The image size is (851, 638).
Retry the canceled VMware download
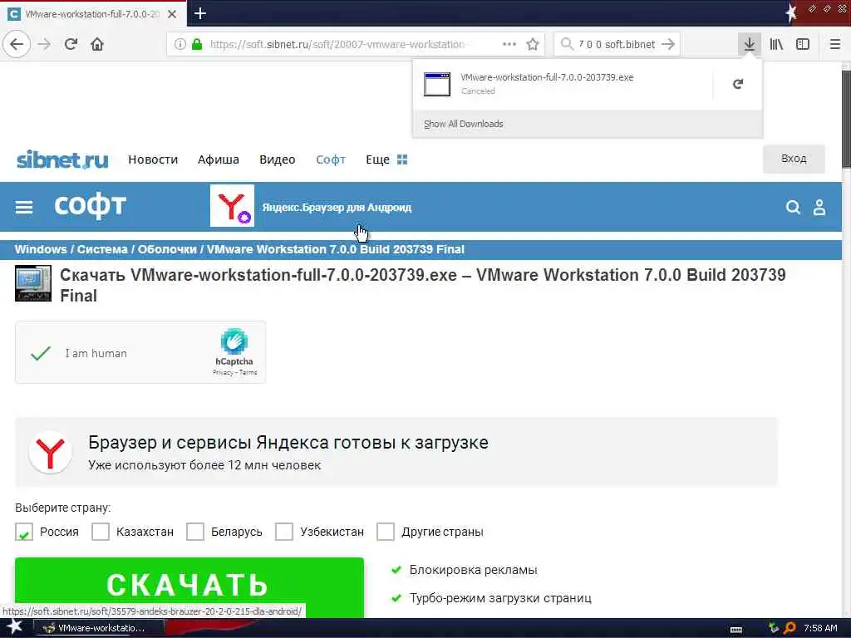coord(738,84)
